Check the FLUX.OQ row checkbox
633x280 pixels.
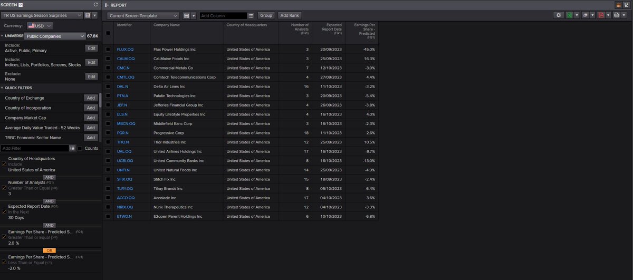[x=108, y=49]
